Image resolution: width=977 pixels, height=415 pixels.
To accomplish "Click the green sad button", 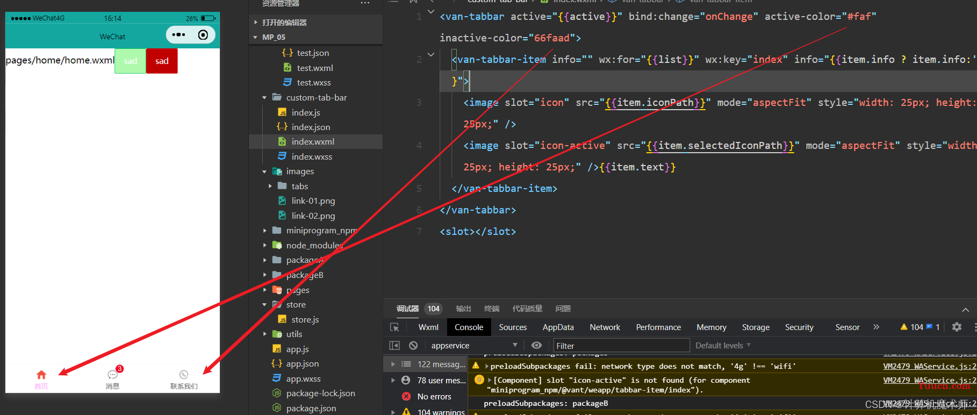I will coord(130,61).
